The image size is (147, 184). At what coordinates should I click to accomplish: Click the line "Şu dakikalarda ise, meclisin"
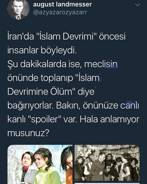pyautogui.click(x=62, y=64)
